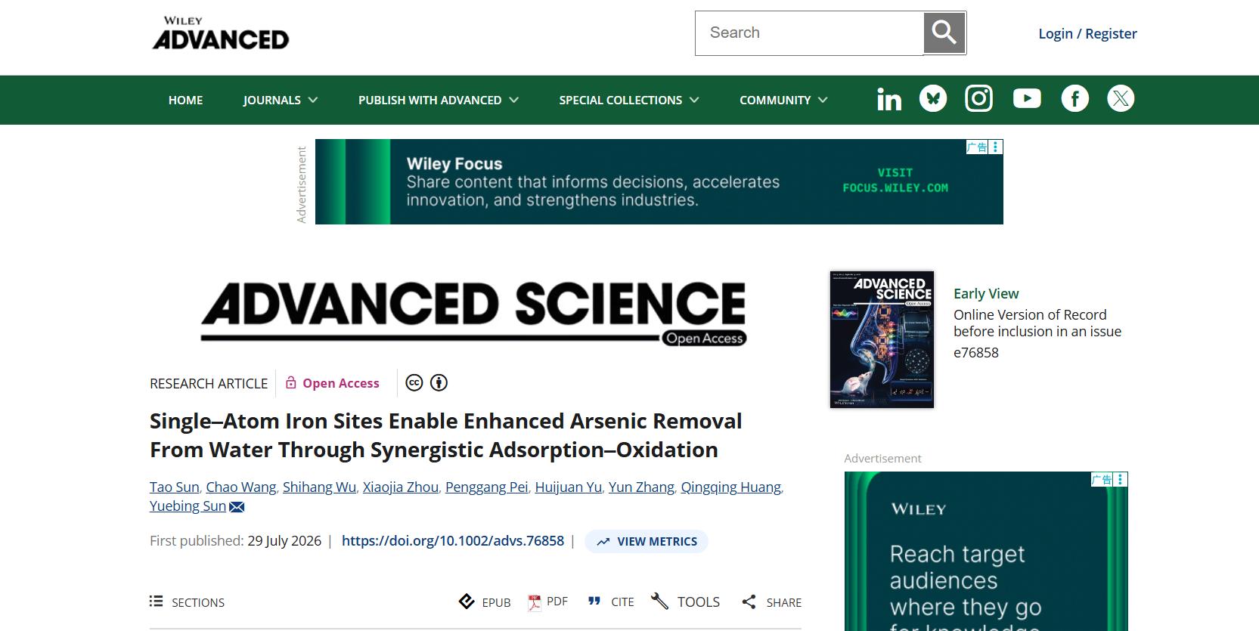Open author Qingqing Huang's profile
1259x631 pixels.
pos(731,487)
